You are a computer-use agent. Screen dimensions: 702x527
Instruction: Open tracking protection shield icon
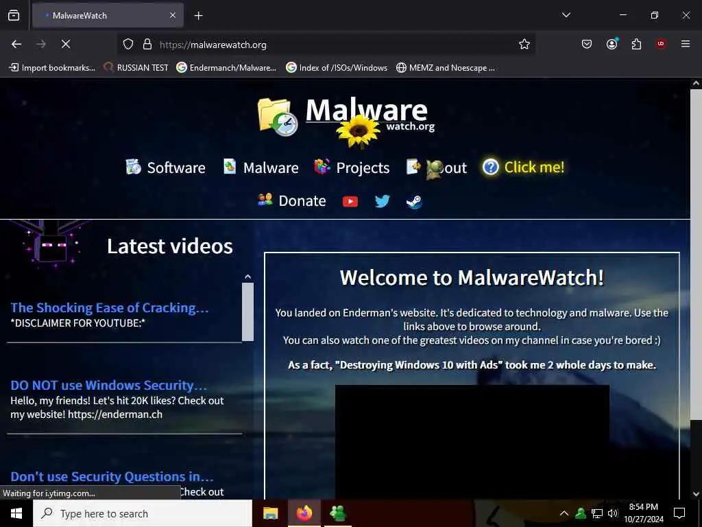click(128, 45)
